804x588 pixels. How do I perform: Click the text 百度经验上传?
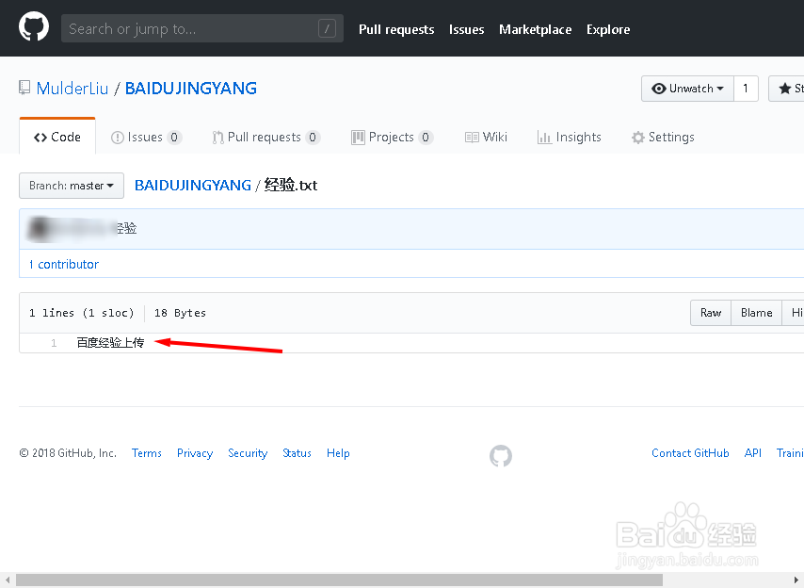click(x=110, y=343)
